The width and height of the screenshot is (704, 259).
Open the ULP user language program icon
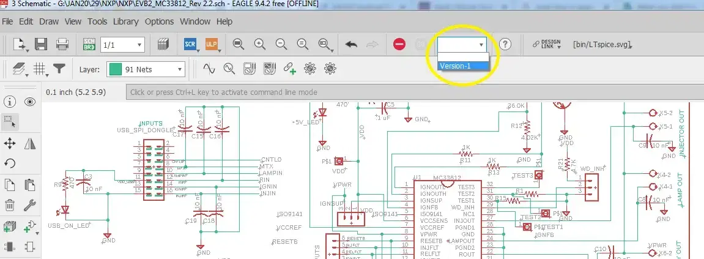[212, 44]
